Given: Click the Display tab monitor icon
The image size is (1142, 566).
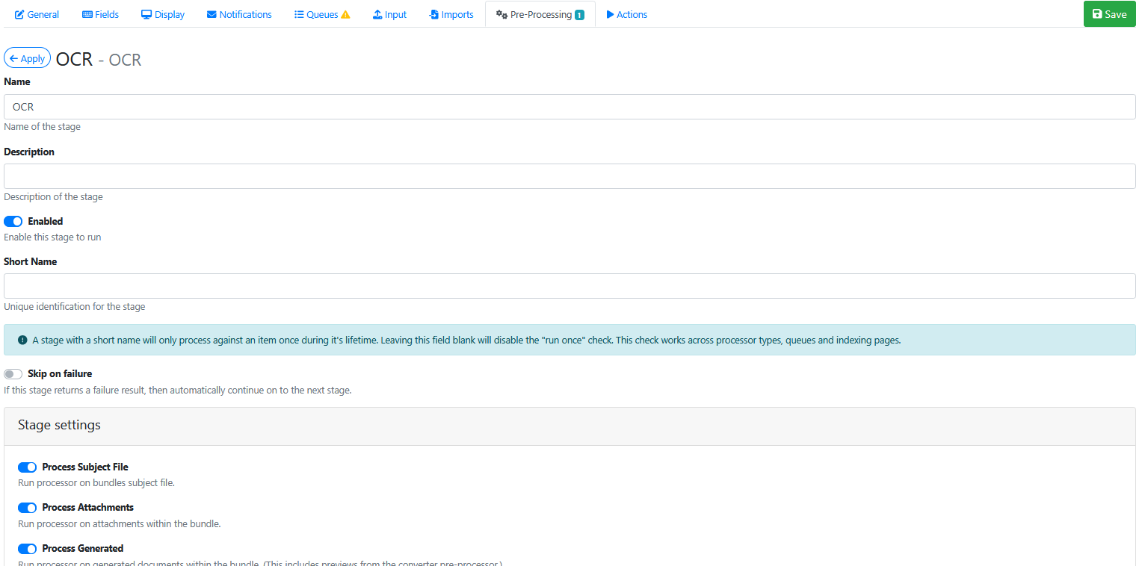Looking at the screenshot, I should (146, 15).
